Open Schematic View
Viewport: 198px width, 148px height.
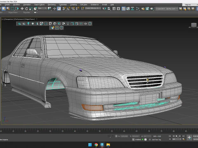[x=132, y=9]
